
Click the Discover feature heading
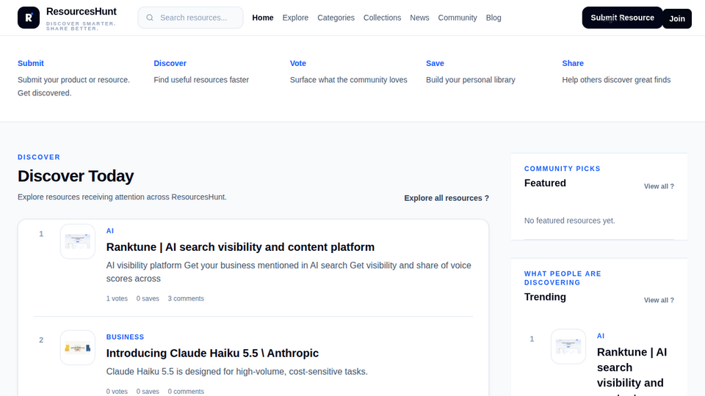[170, 63]
